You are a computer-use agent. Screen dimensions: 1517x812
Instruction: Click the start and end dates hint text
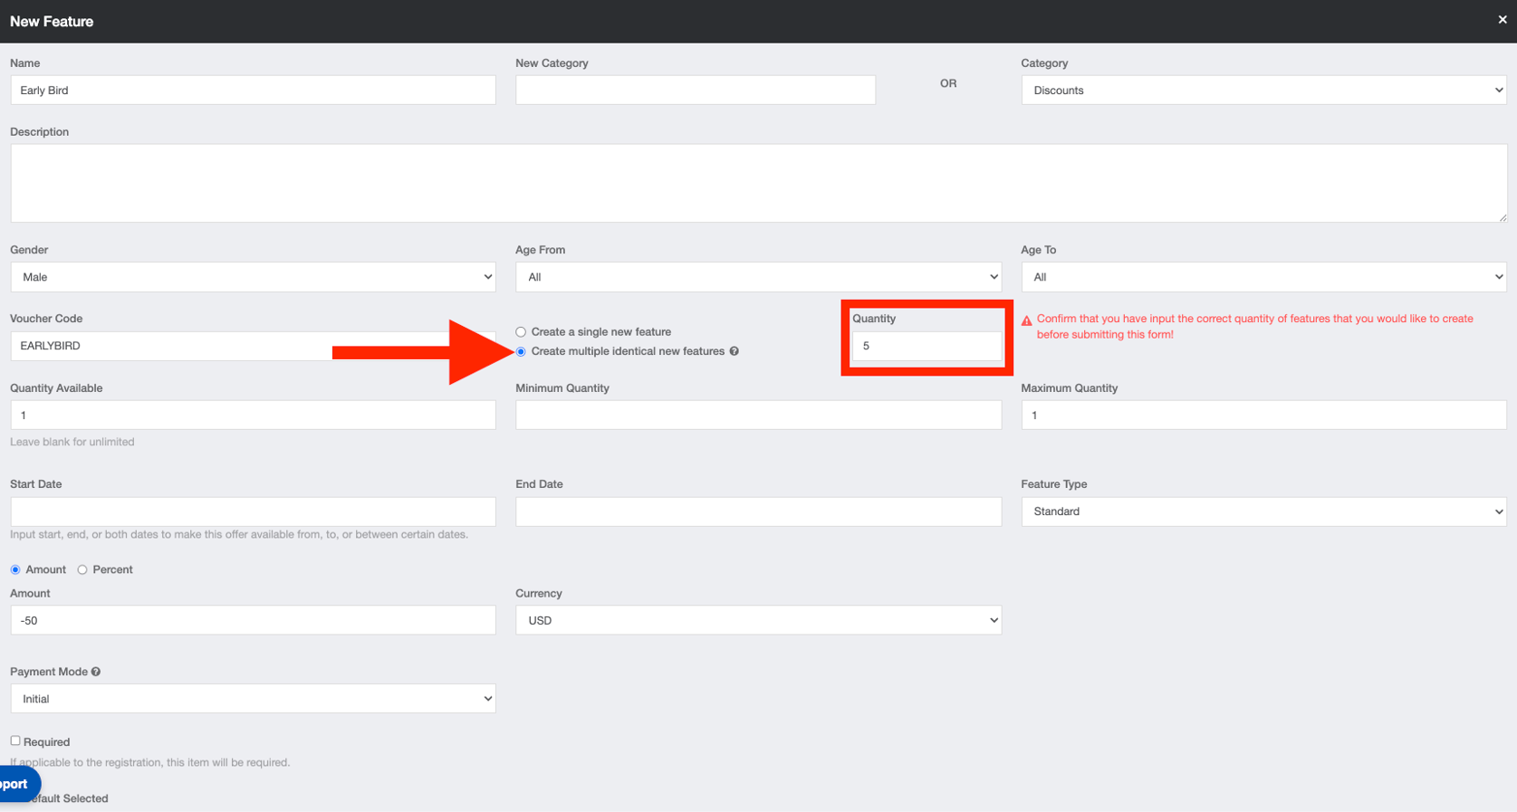pyautogui.click(x=239, y=535)
